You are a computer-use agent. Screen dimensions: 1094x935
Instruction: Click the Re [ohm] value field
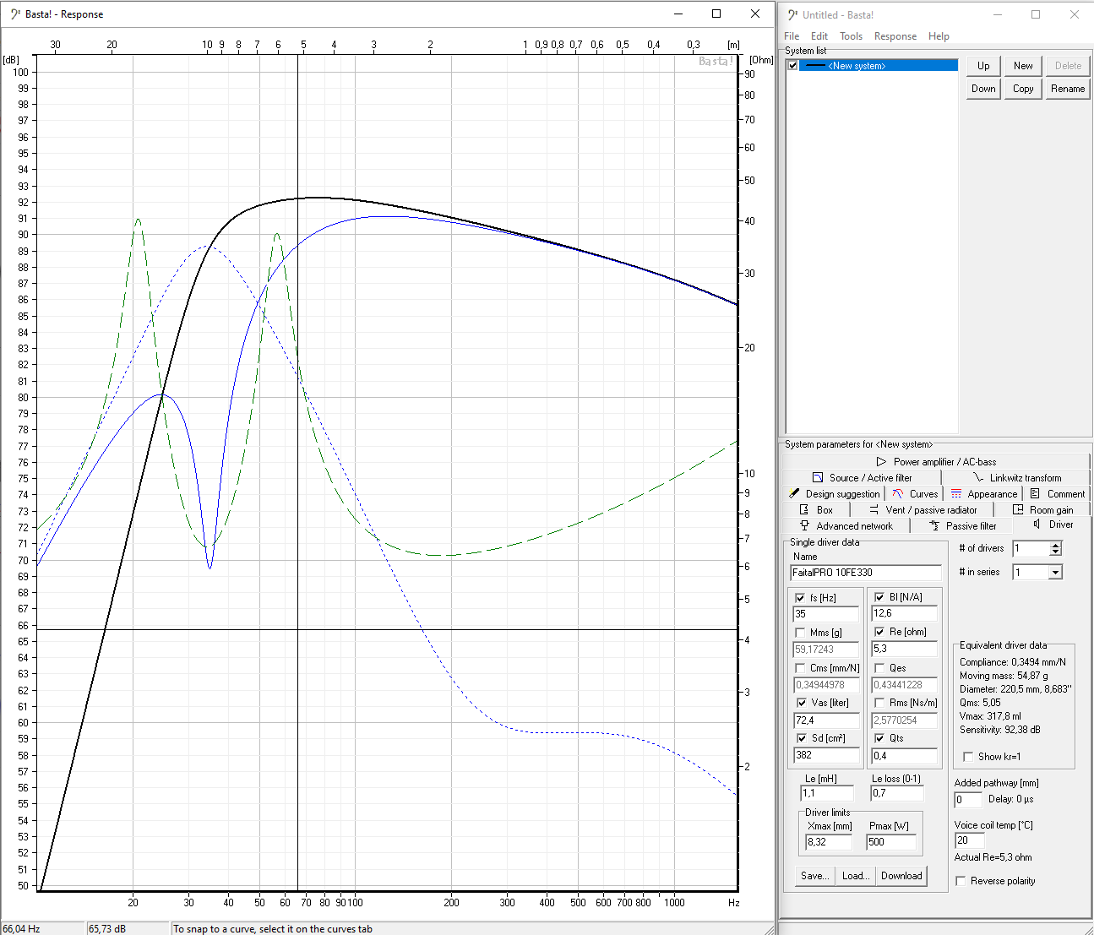click(x=905, y=649)
